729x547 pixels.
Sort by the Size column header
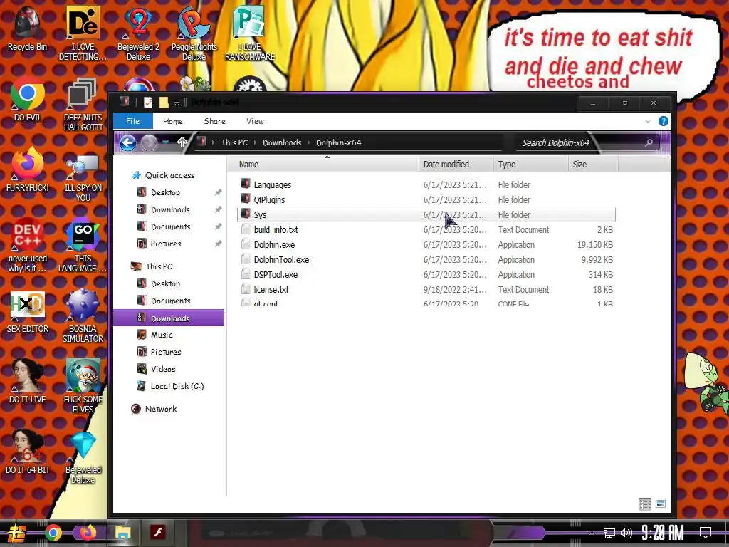tap(593, 165)
